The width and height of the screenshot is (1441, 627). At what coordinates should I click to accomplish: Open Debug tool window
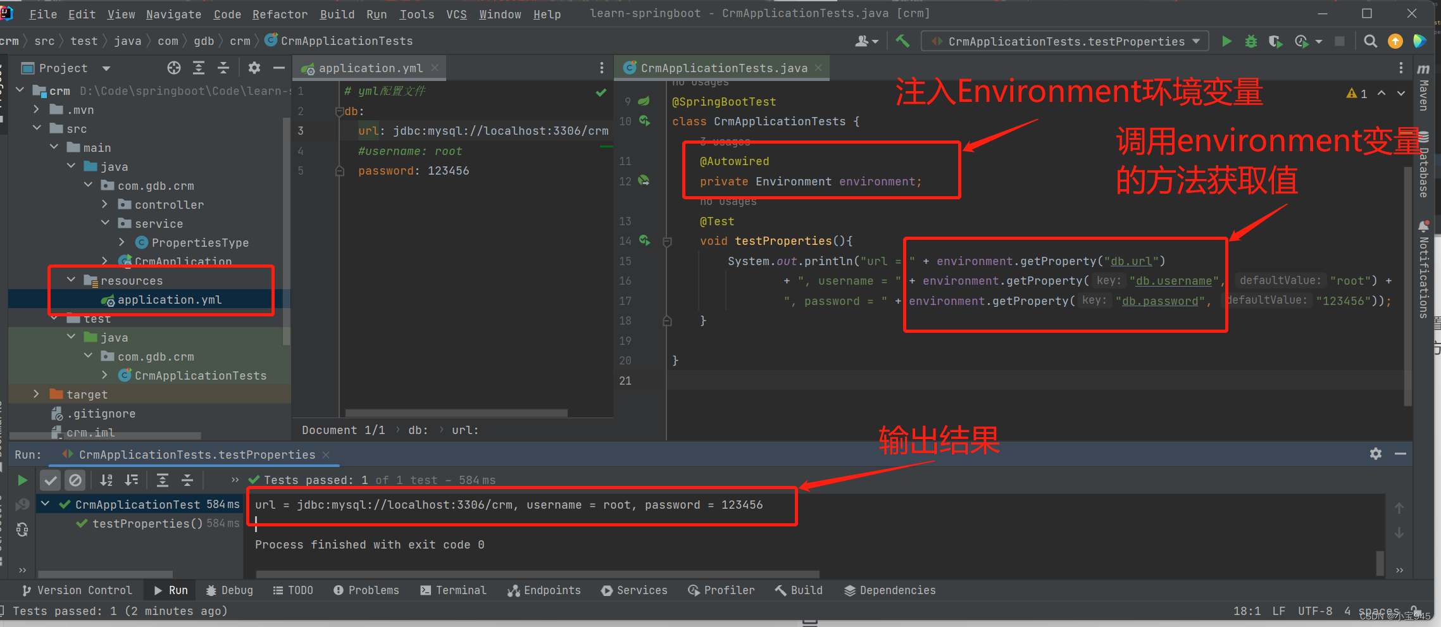point(230,590)
